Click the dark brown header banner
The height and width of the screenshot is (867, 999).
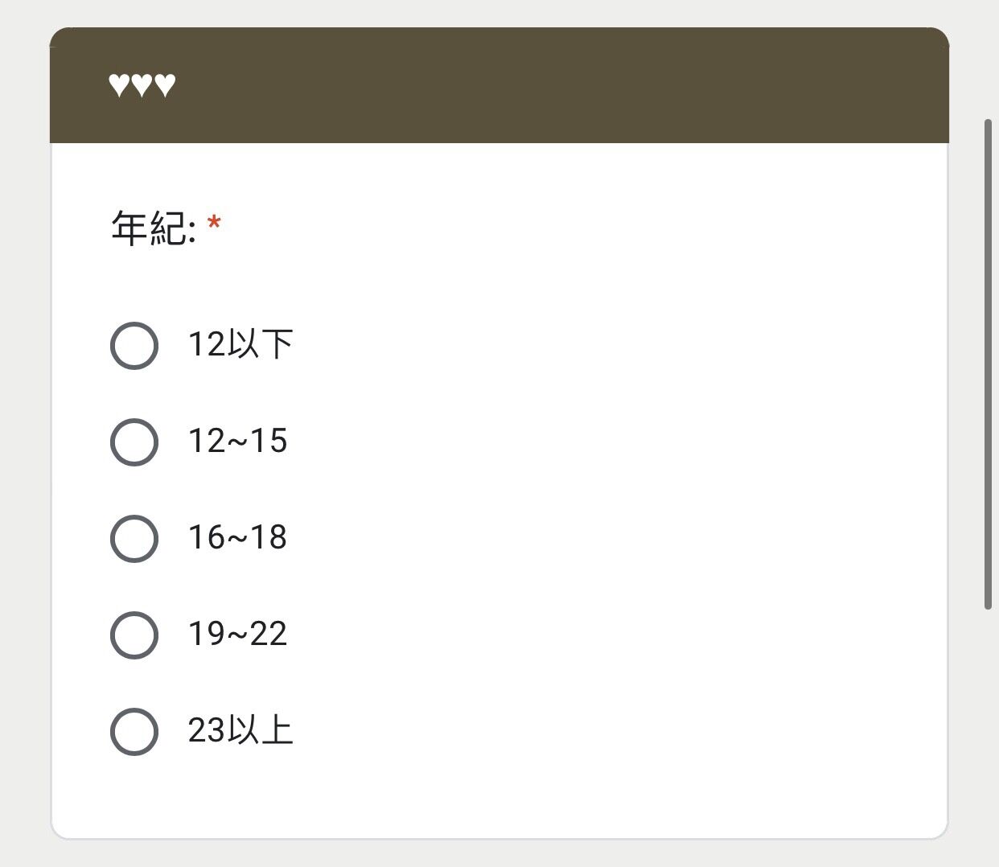pos(499,85)
